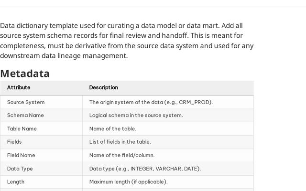Click the Fields attribute cell
Viewport: 306px width, 191px height.
pyautogui.click(x=14, y=142)
